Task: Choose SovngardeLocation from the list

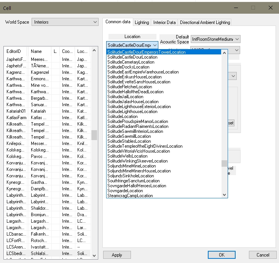Action: [125, 191]
